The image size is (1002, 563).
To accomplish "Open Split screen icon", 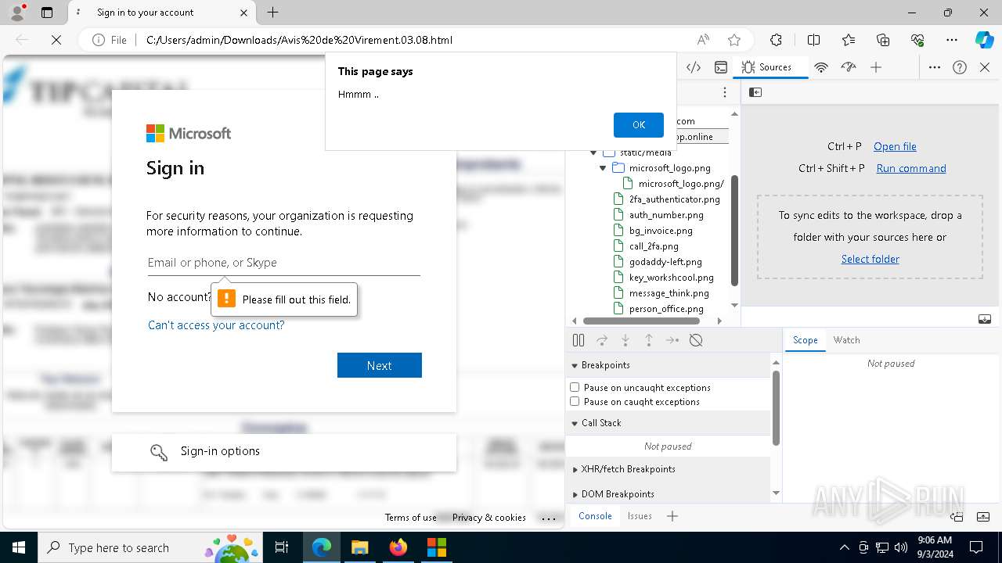I will pos(813,40).
